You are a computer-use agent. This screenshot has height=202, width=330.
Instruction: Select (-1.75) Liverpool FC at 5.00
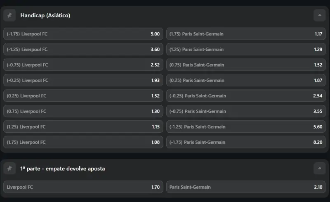83,34
